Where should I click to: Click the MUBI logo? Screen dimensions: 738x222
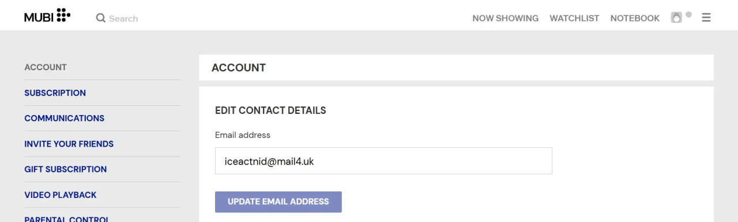pyautogui.click(x=47, y=16)
